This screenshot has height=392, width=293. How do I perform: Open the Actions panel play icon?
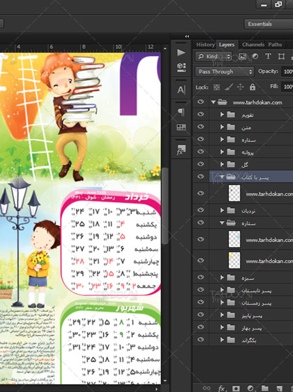tap(181, 52)
